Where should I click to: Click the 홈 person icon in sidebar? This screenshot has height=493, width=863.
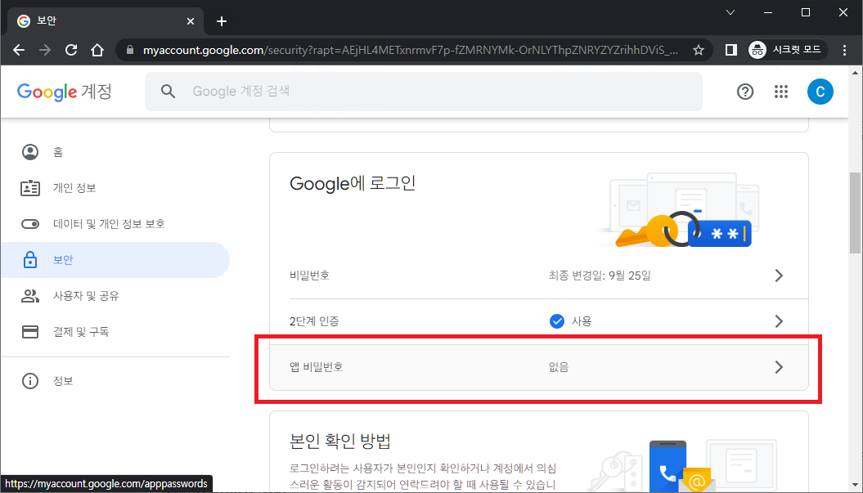pos(29,152)
